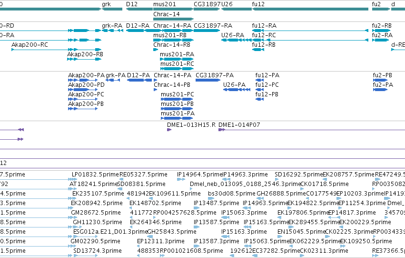Click the fu2 gene label

tap(376, 4)
